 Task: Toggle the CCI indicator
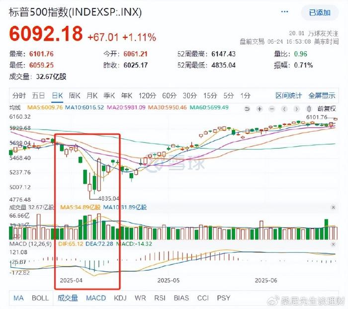[x=203, y=298]
